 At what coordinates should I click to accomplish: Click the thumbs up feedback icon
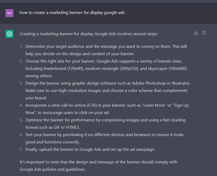point(196,33)
